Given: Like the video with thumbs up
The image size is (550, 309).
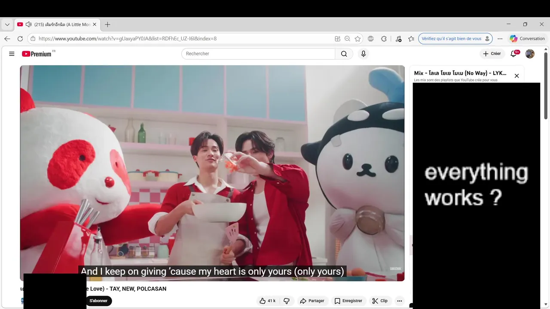Looking at the screenshot, I should point(267,301).
